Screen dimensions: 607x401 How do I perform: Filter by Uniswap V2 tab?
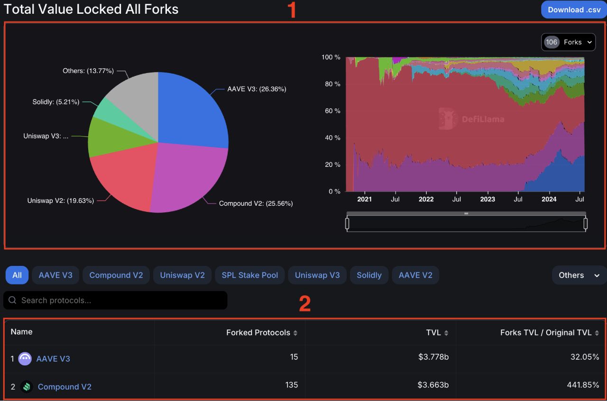[183, 275]
